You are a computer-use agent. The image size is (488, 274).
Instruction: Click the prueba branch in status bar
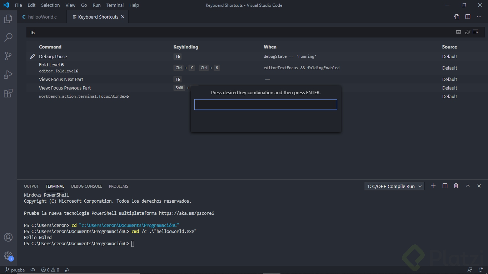point(15,270)
